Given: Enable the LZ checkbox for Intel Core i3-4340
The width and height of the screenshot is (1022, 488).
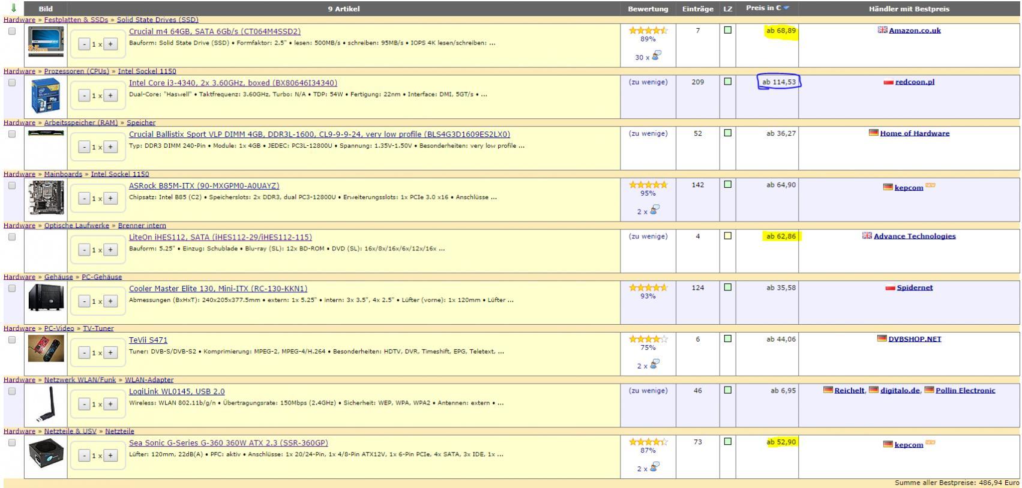Looking at the screenshot, I should point(727,82).
